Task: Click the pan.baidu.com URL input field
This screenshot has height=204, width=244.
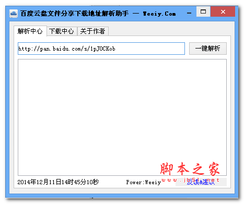Action: click(101, 49)
